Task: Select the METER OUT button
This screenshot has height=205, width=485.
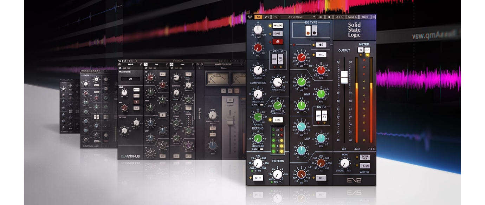Action: 367,50
